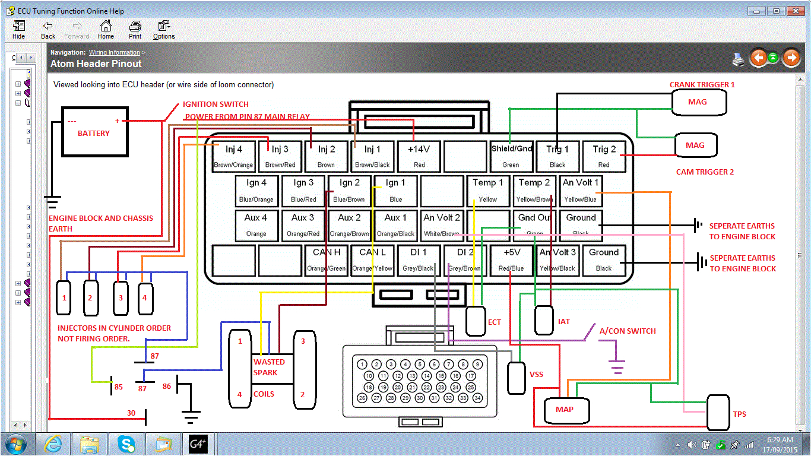Click the orange previous-topic arrow
Screen dimensions: 811x456
tap(758, 58)
